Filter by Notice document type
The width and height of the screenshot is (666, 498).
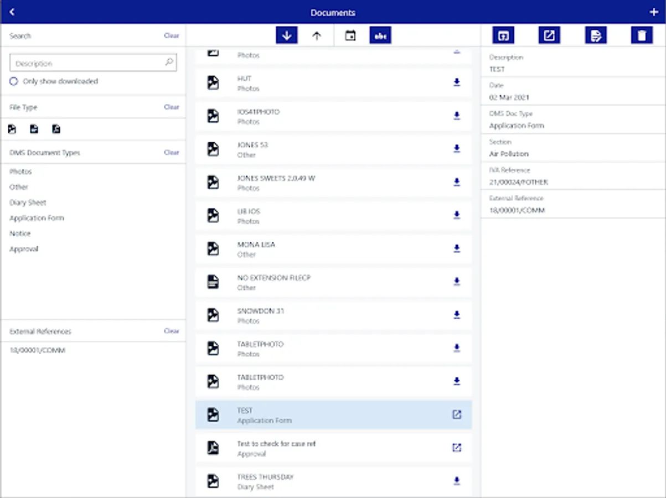pyautogui.click(x=20, y=234)
